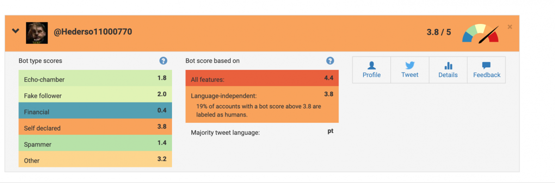Click the Details bar chart icon
The image size is (555, 183).
pyautogui.click(x=448, y=65)
